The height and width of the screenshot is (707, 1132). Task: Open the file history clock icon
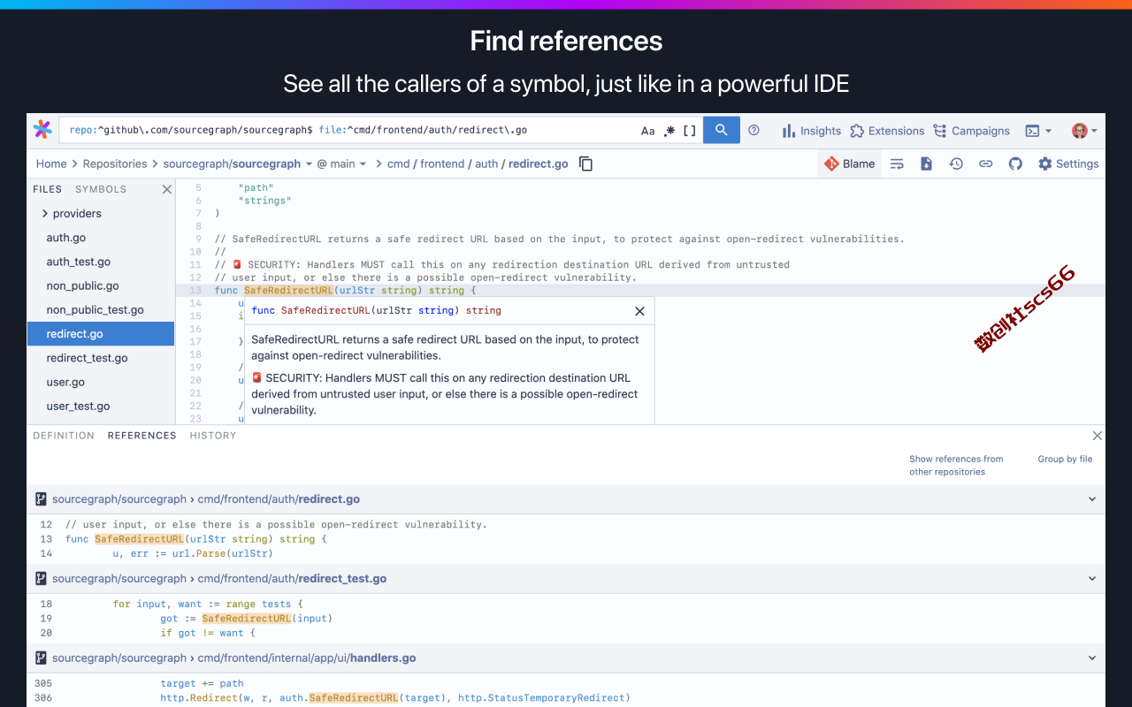pyautogui.click(x=956, y=163)
